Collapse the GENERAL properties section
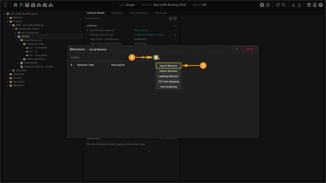Viewport: 326px width, 183px height. coord(176,26)
